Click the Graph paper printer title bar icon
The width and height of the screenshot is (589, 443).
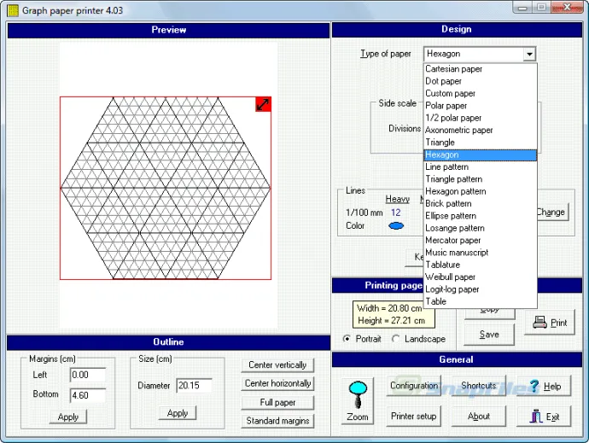click(x=13, y=10)
